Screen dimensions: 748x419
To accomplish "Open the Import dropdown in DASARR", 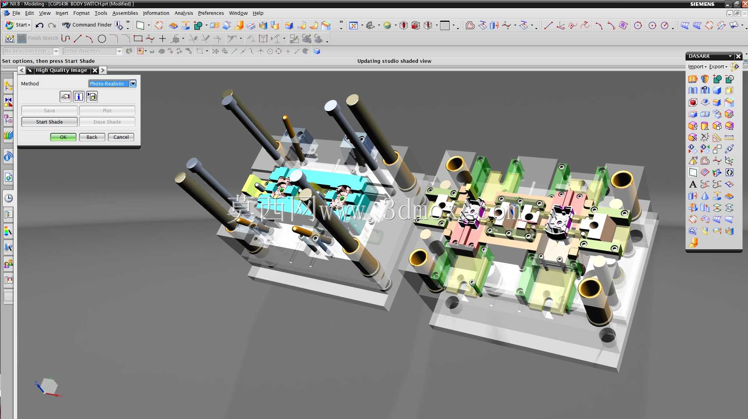I will tap(697, 67).
